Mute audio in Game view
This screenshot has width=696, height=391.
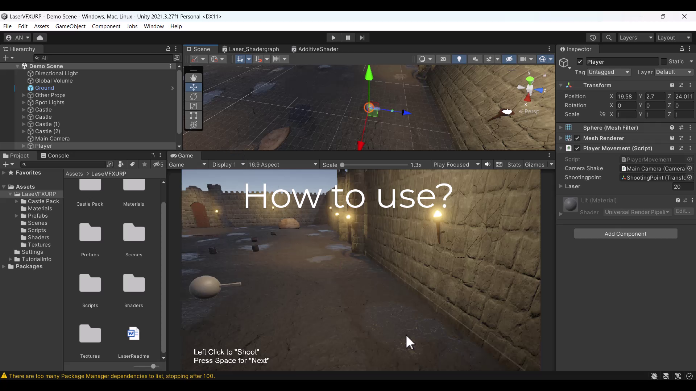[488, 164]
